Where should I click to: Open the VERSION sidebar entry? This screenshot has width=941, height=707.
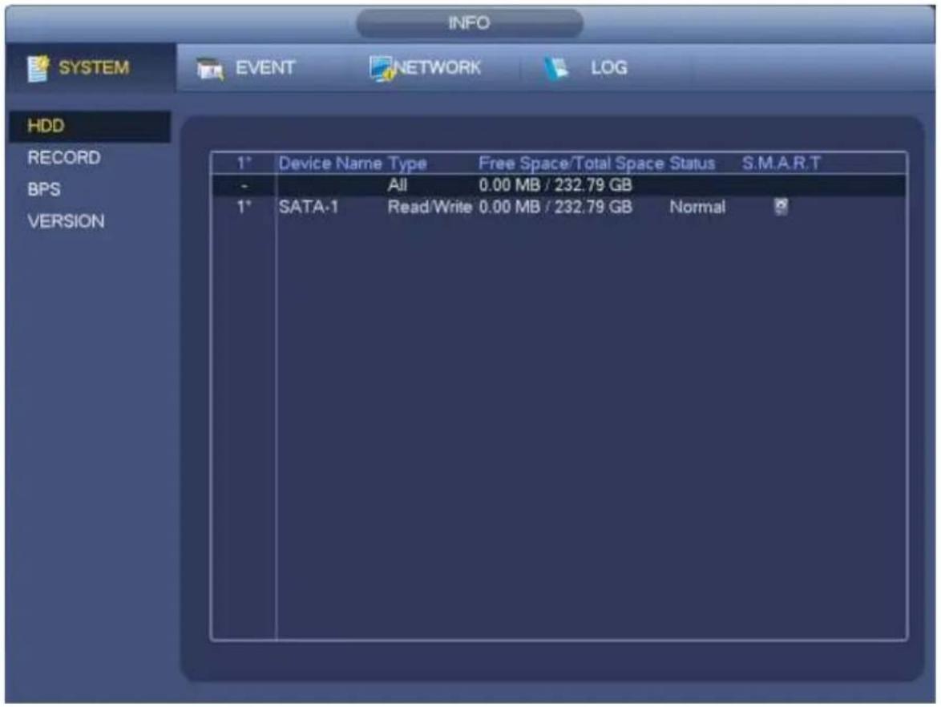66,221
